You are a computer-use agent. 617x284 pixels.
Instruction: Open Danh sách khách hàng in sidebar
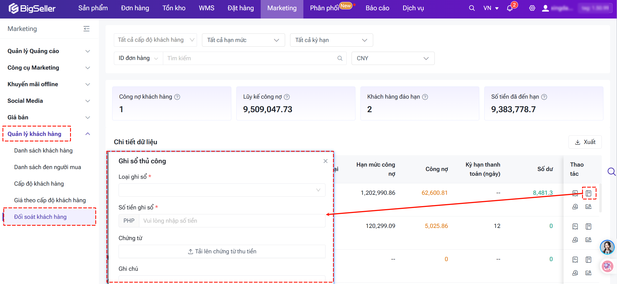(x=43, y=151)
